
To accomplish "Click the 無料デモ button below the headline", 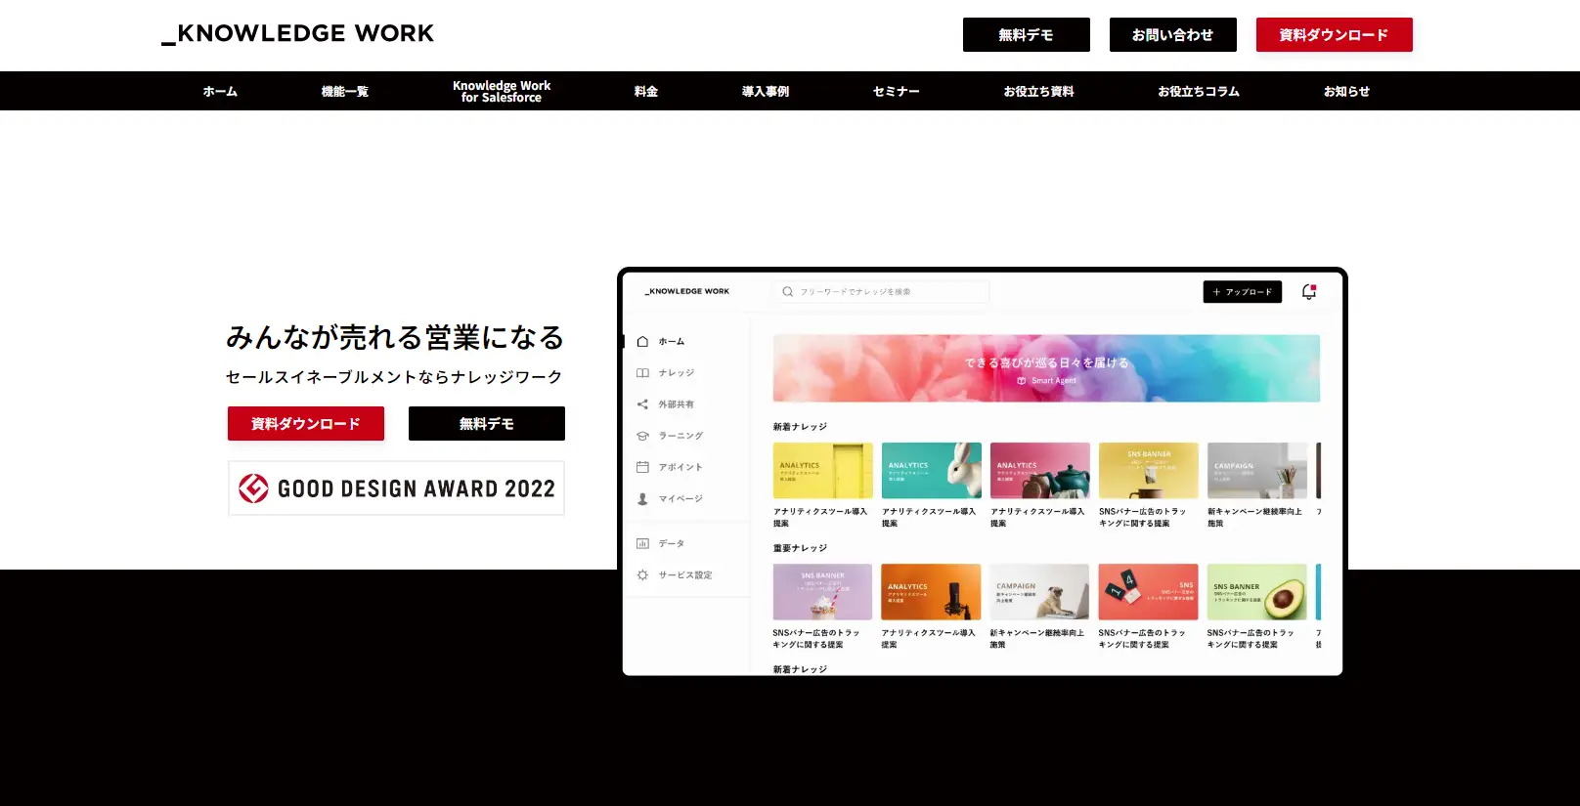I will click(487, 423).
